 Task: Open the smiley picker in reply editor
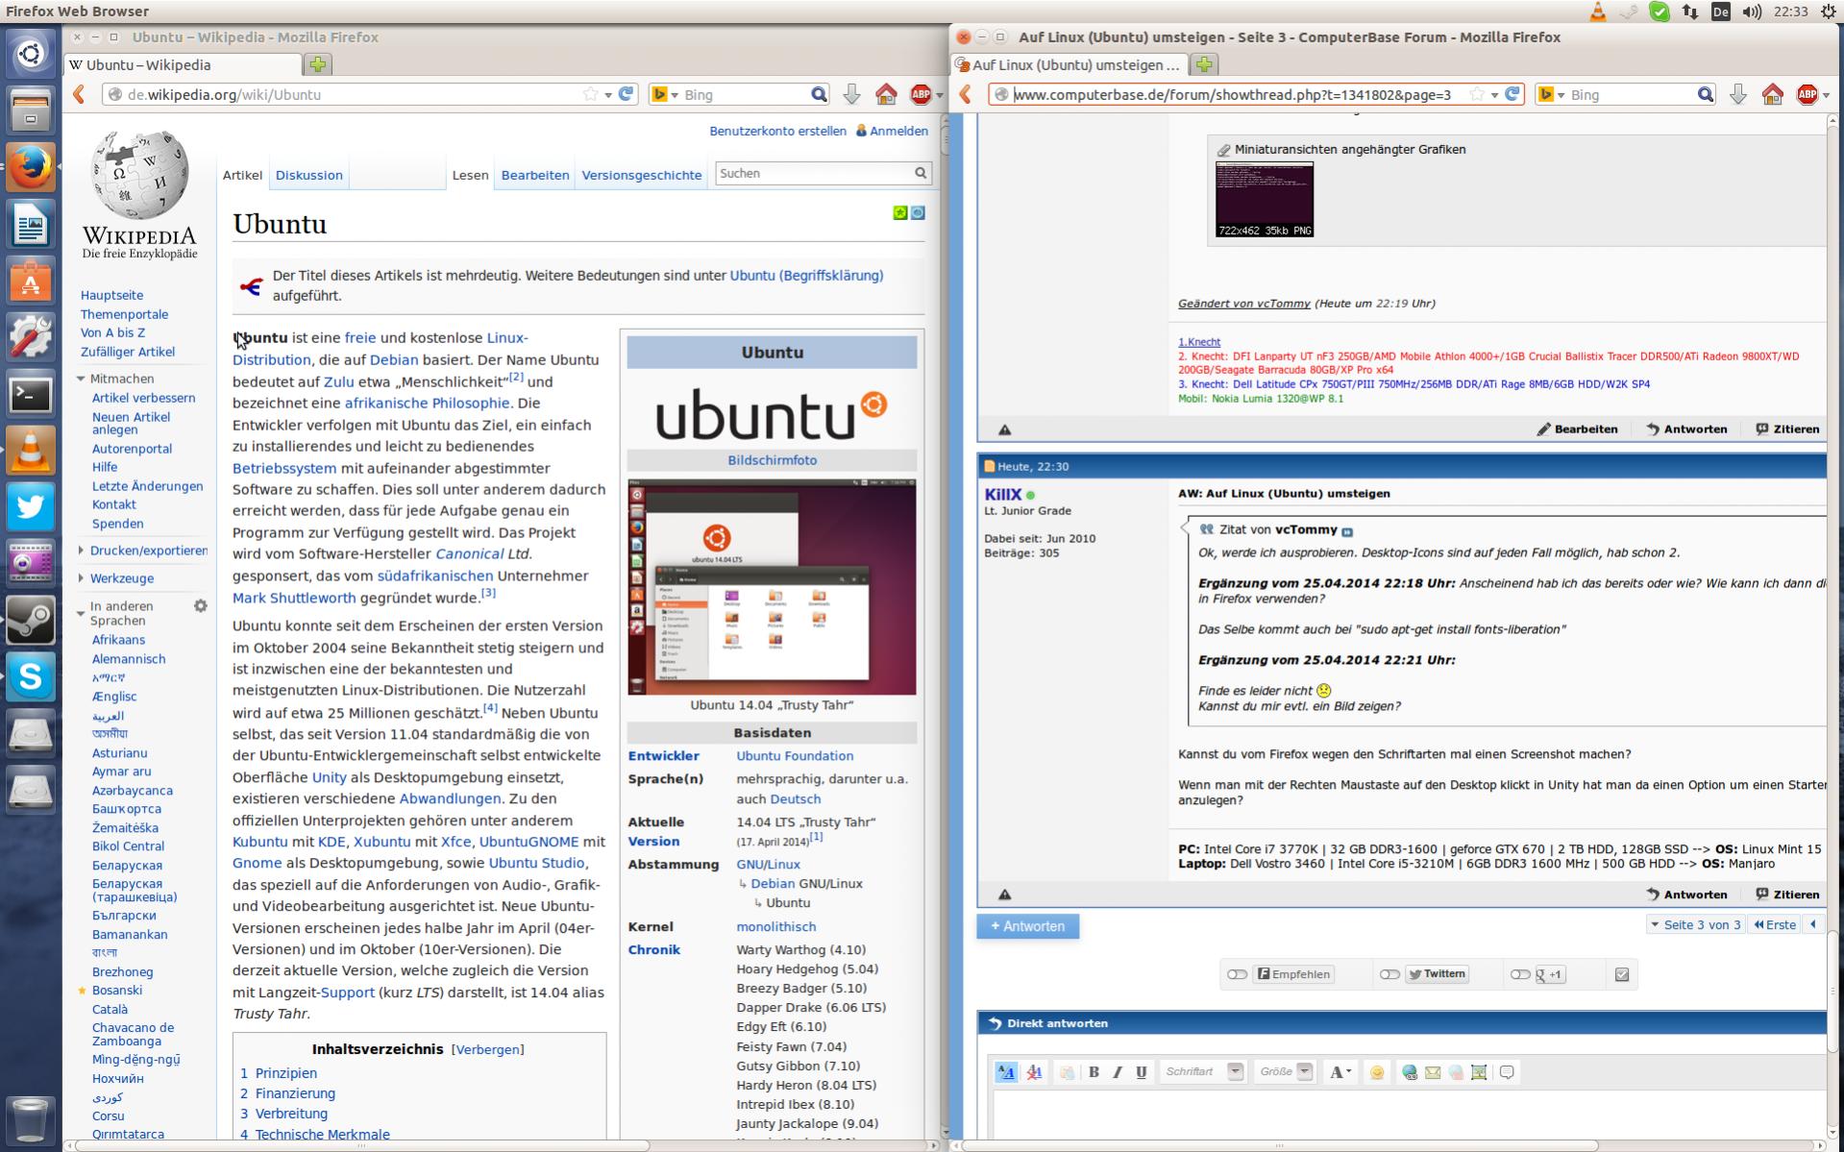(x=1377, y=1072)
